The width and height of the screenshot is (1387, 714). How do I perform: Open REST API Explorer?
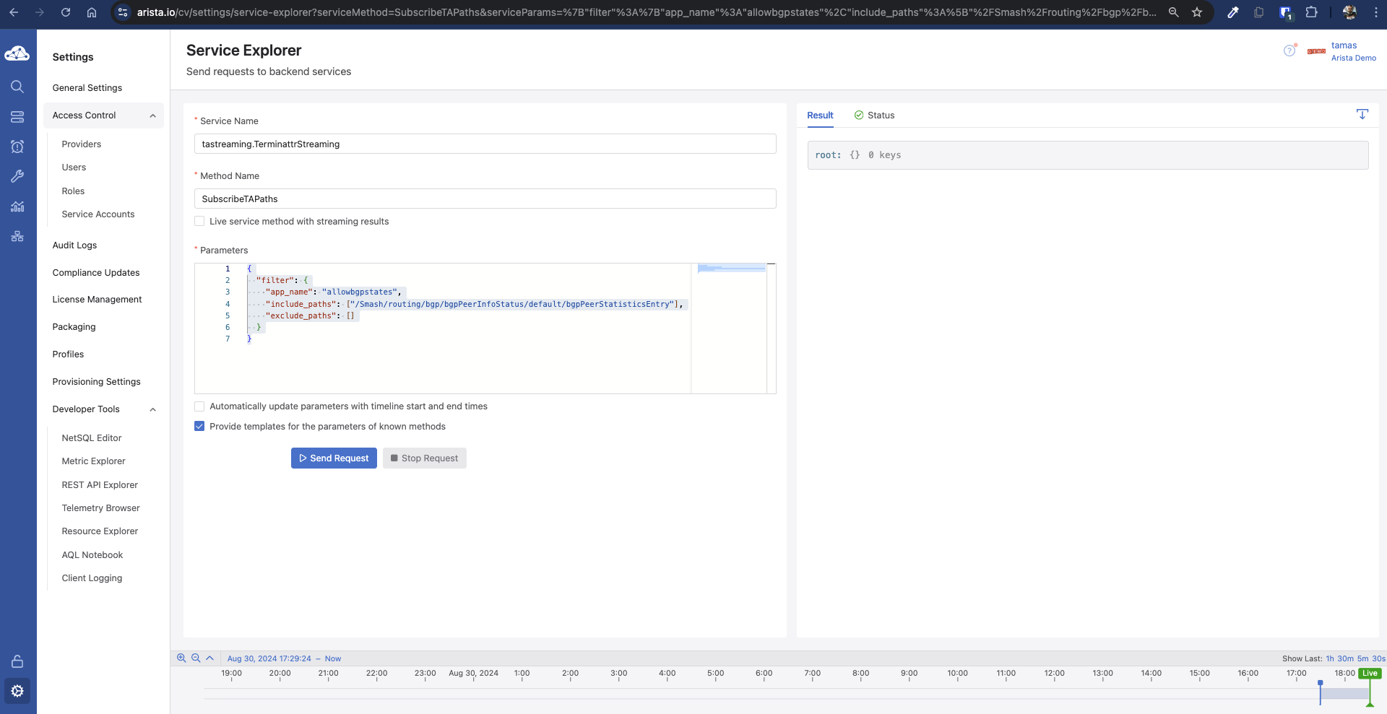100,485
